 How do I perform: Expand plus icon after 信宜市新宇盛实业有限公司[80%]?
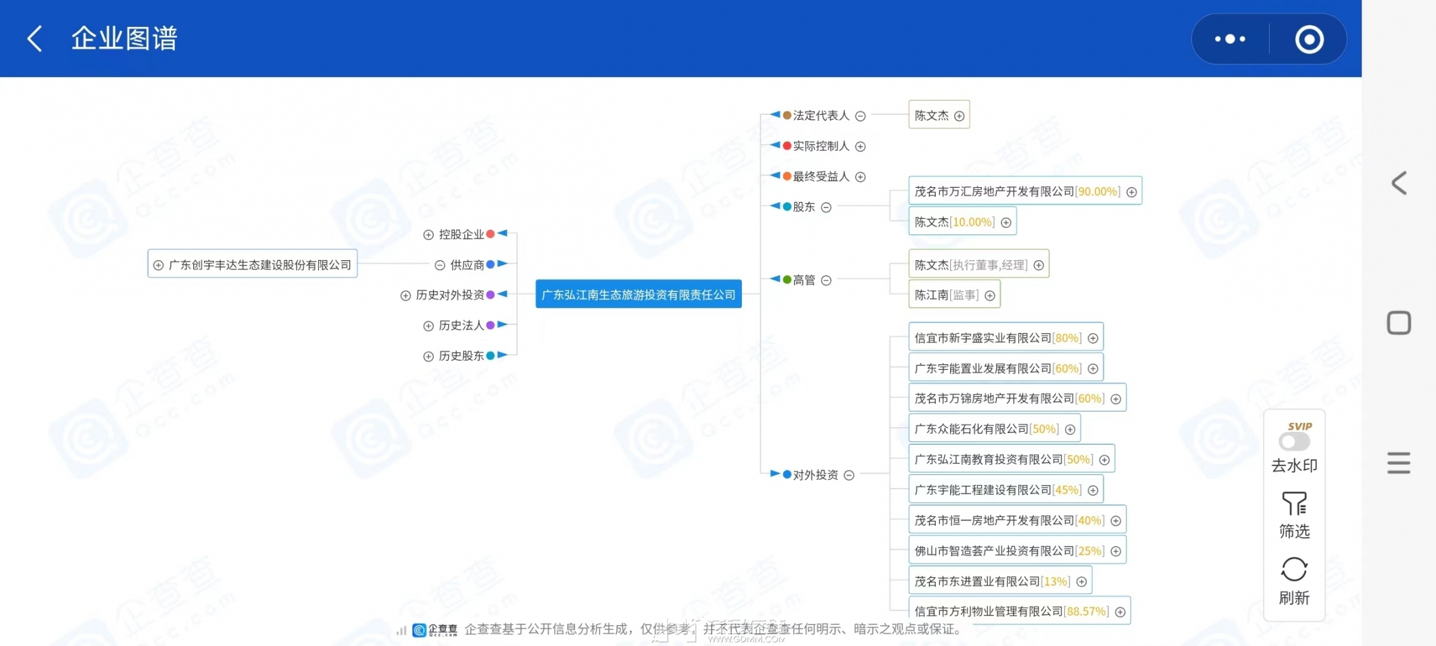coord(1093,338)
